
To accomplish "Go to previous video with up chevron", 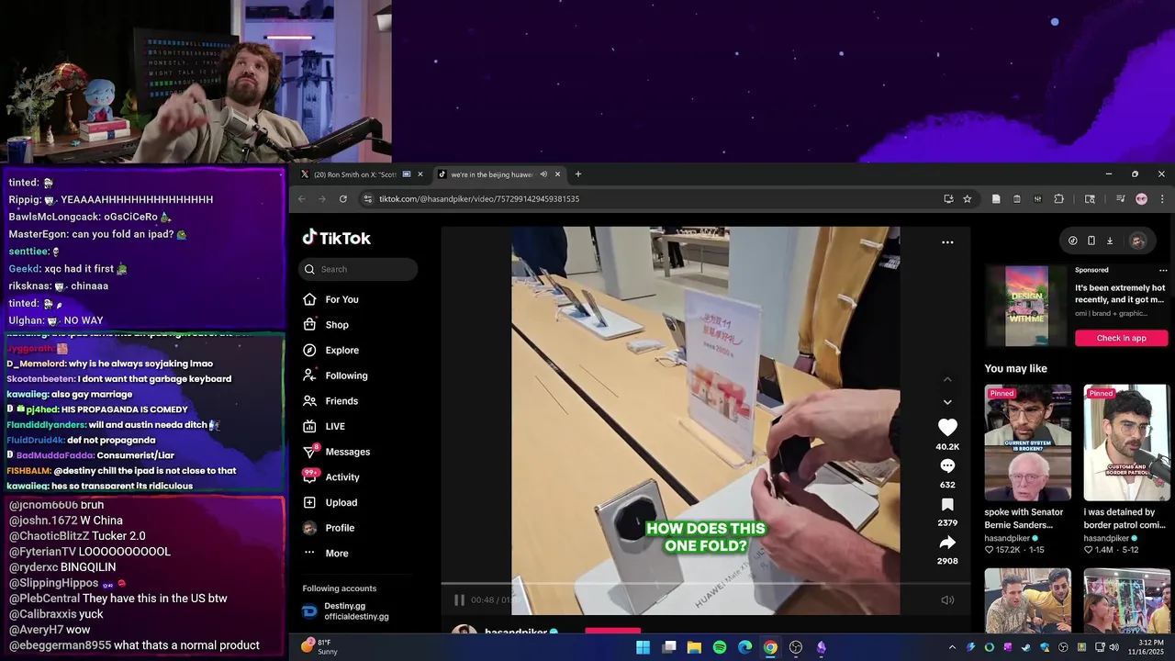I will [x=947, y=379].
